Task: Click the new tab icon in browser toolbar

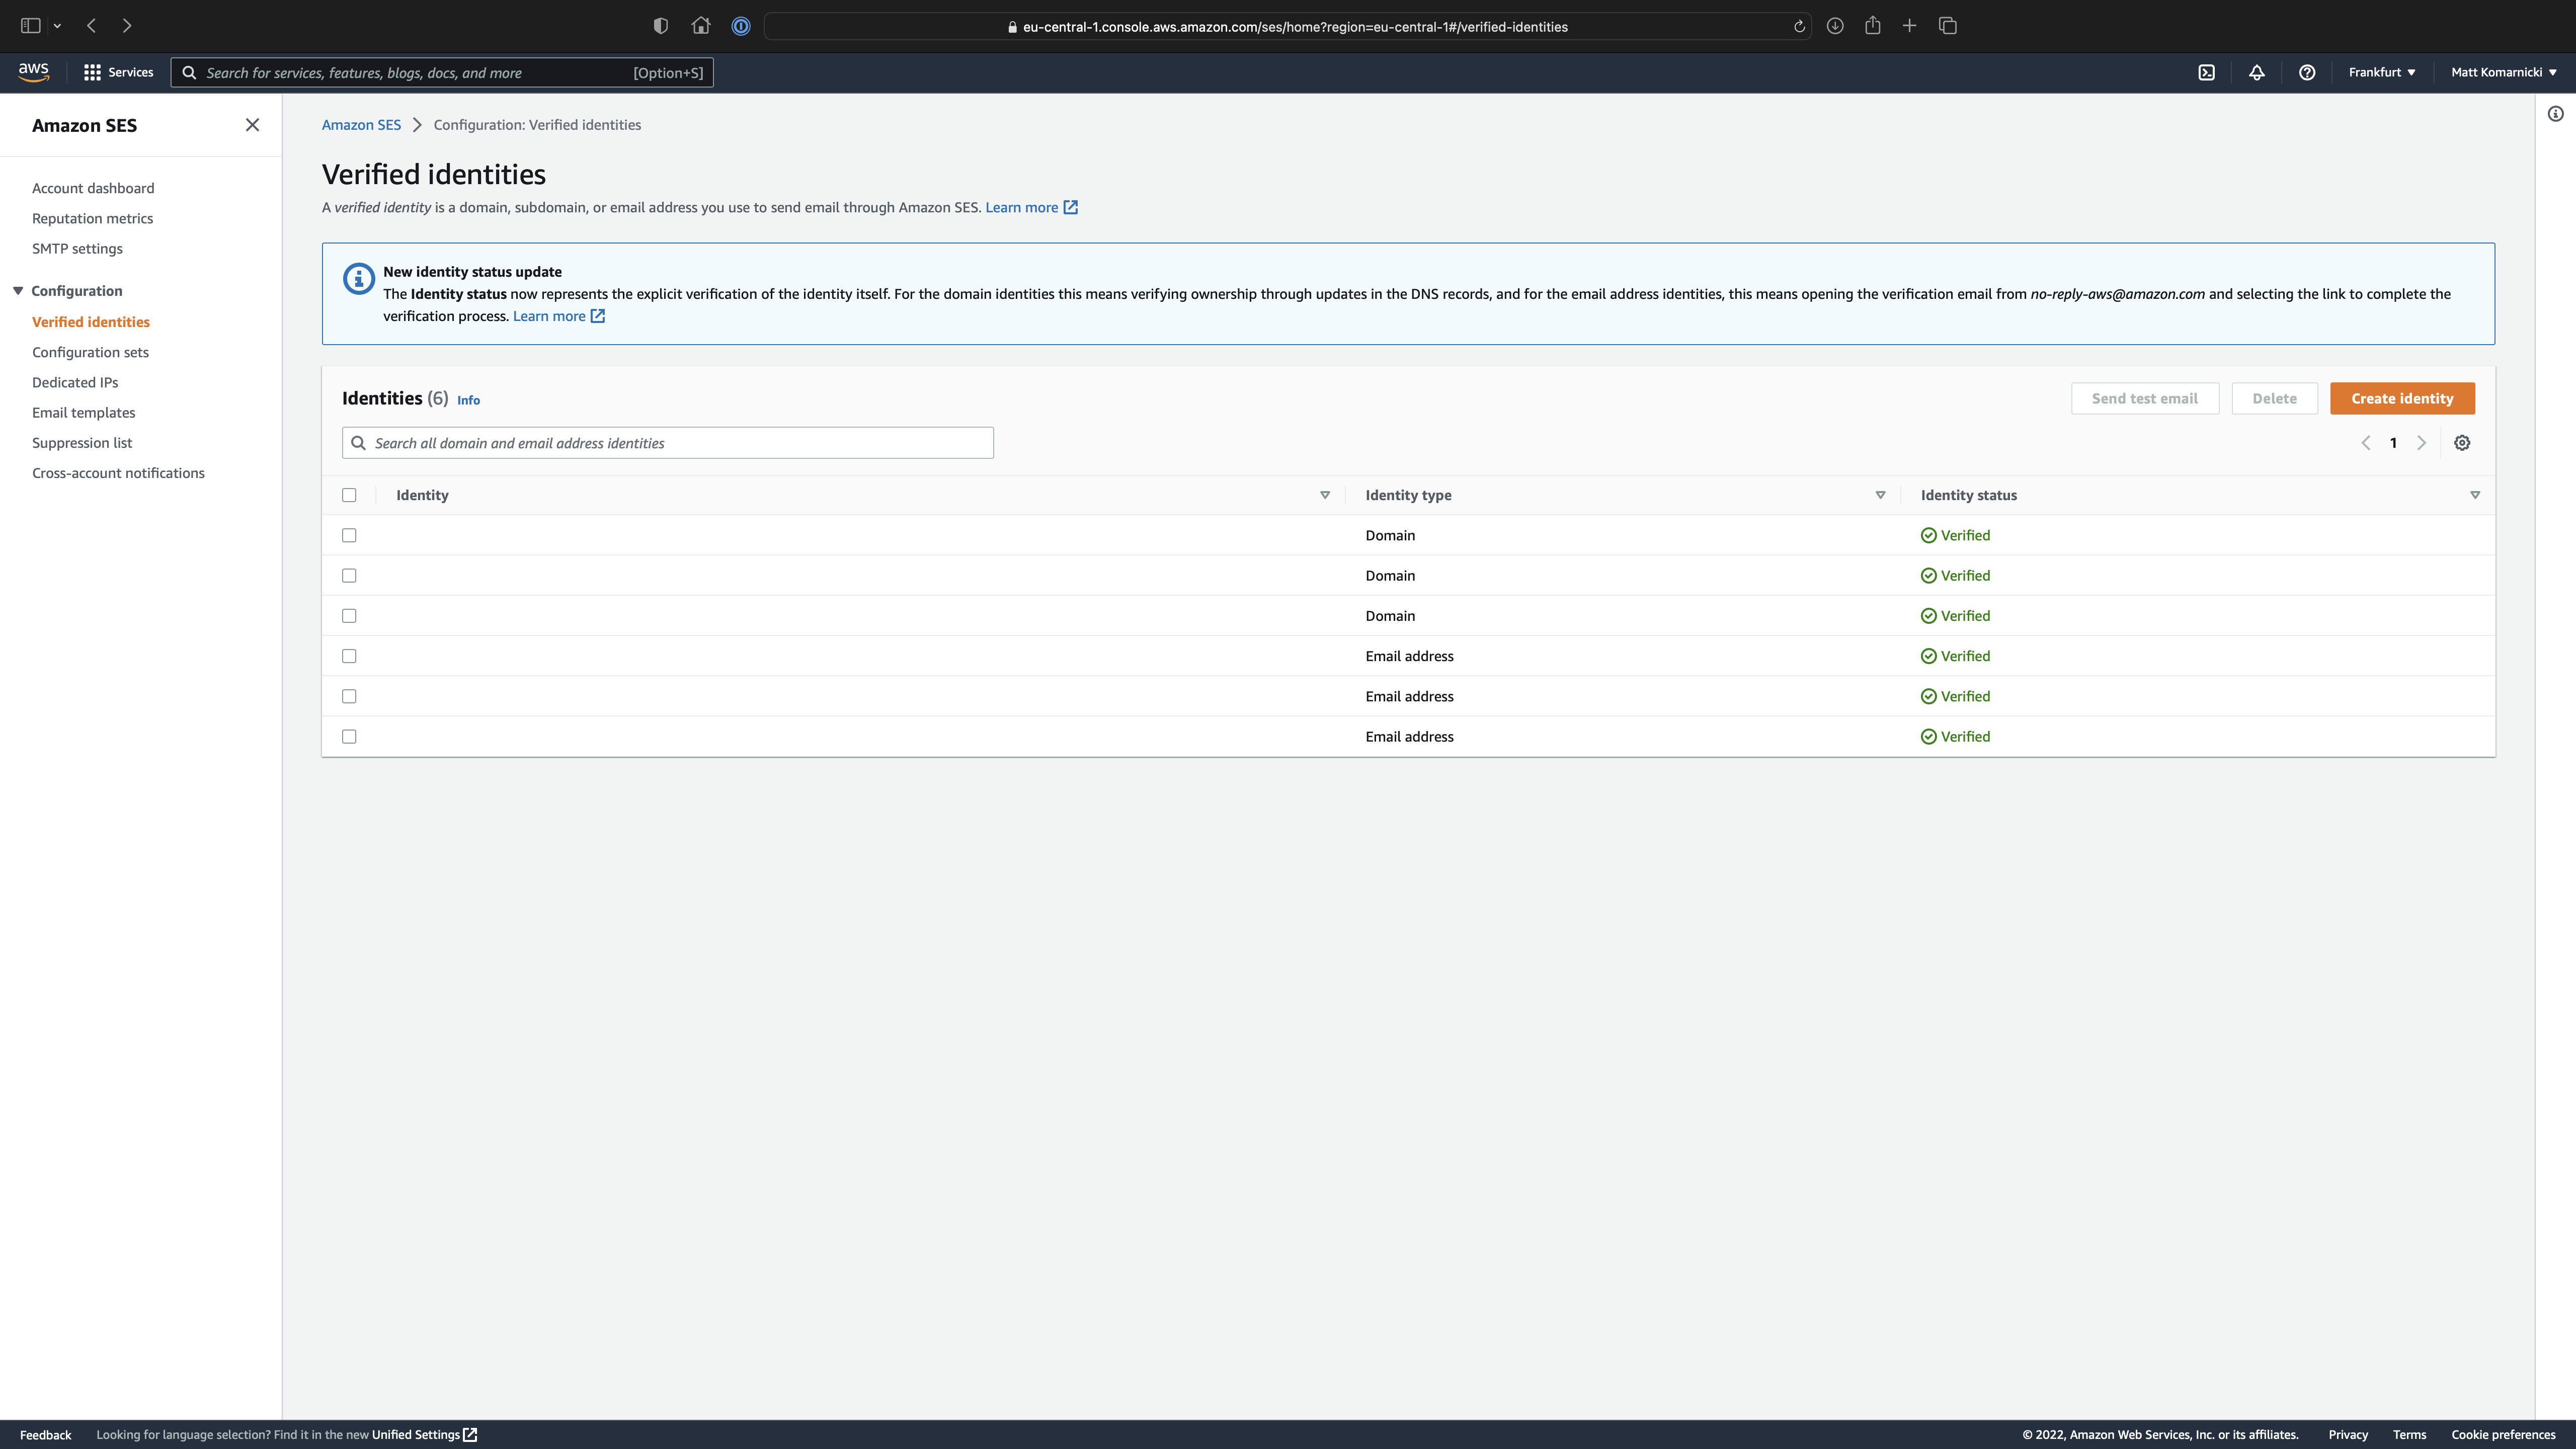Action: point(1909,25)
